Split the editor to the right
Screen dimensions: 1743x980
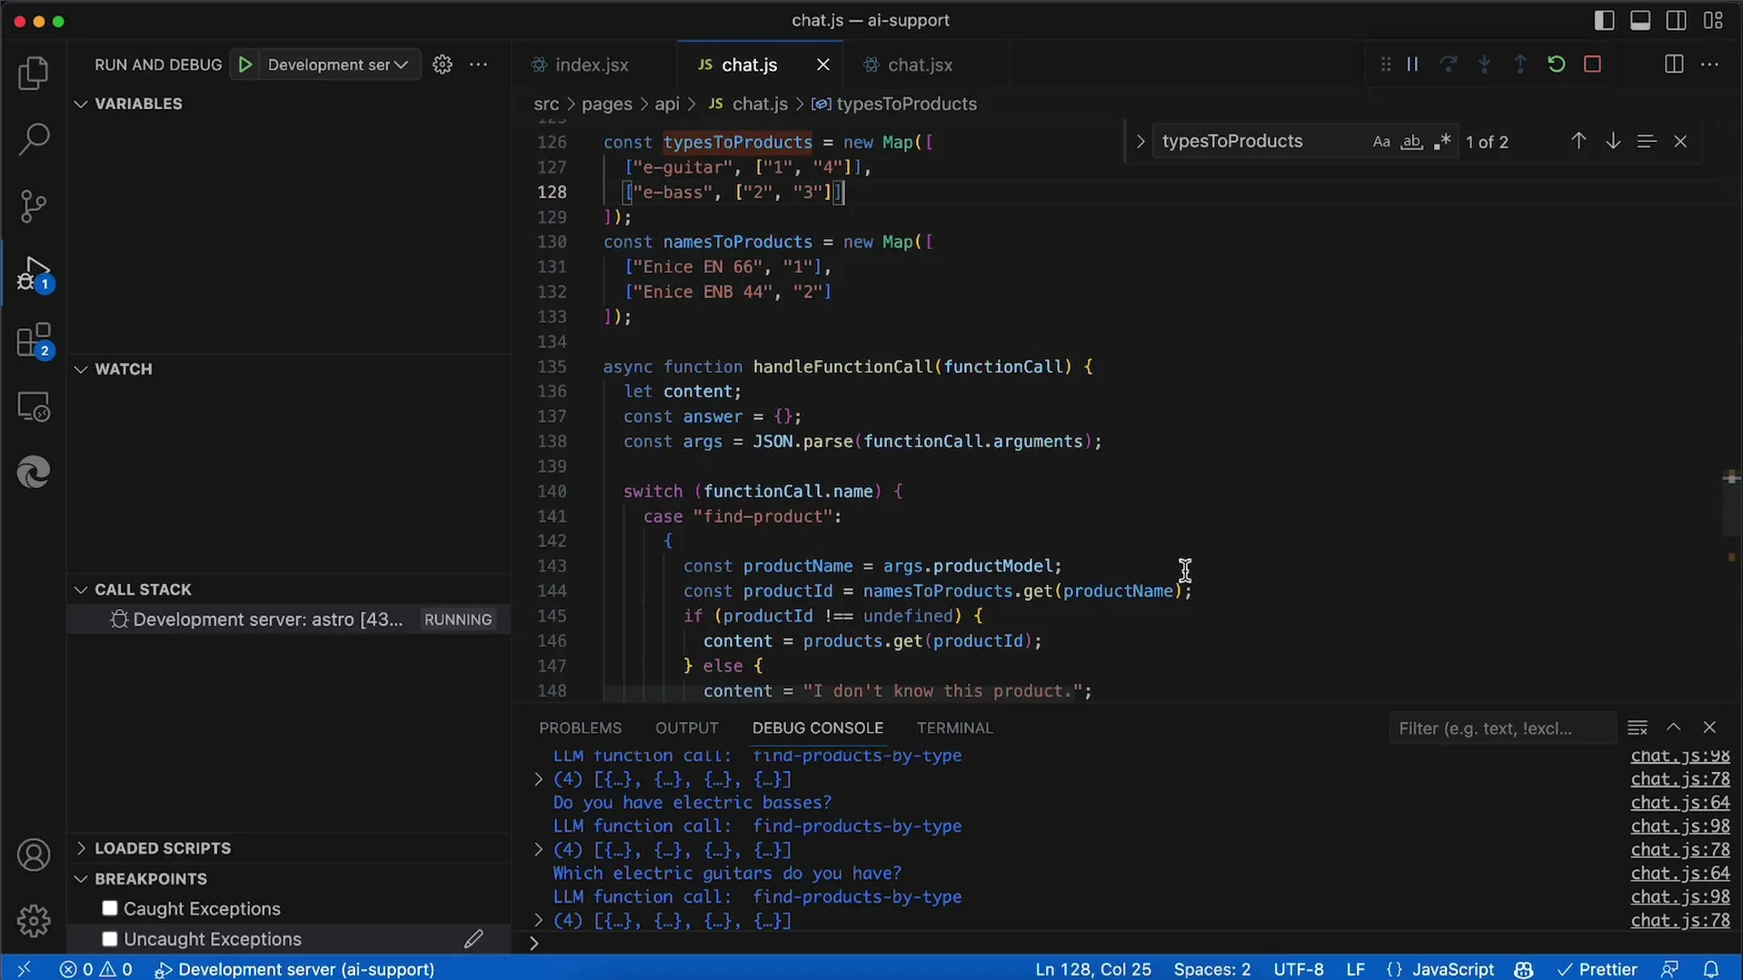click(1674, 65)
